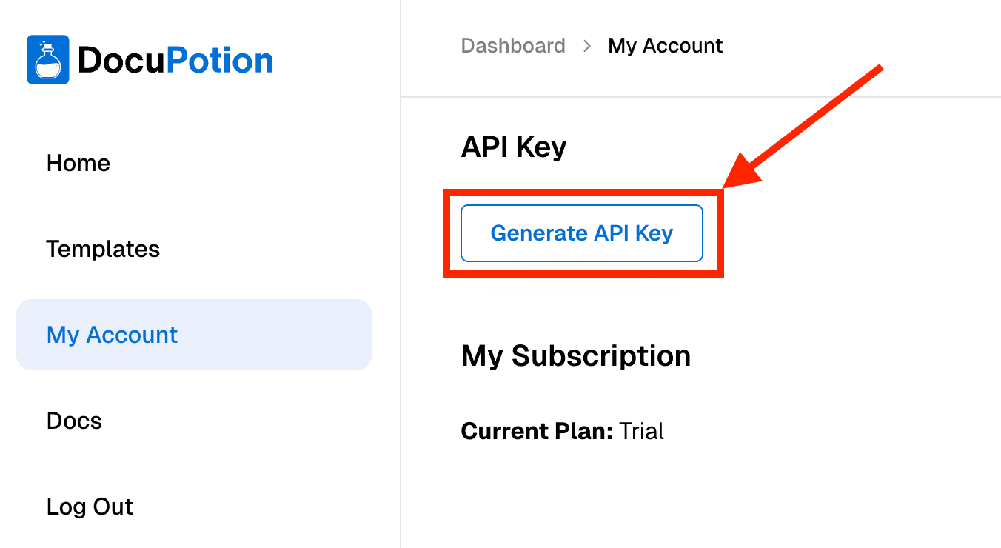The height and width of the screenshot is (548, 1001).
Task: Log Out of DocuPotion
Action: click(90, 507)
